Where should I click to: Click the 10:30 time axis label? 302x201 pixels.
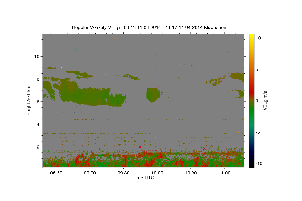click(191, 173)
